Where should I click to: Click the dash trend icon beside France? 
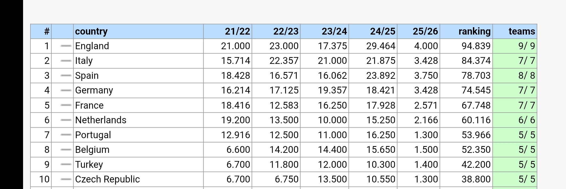coord(66,105)
